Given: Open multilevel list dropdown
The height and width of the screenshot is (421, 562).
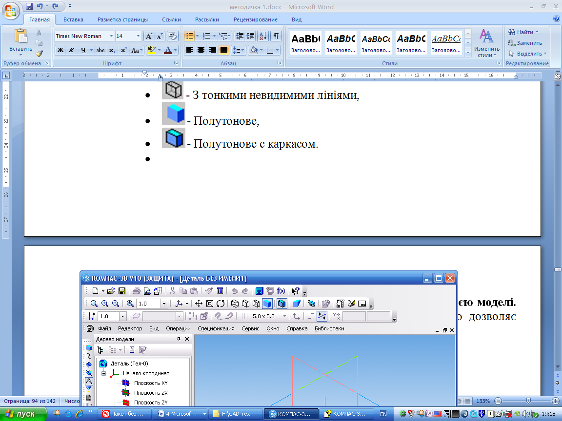Looking at the screenshot, I should pos(225,36).
